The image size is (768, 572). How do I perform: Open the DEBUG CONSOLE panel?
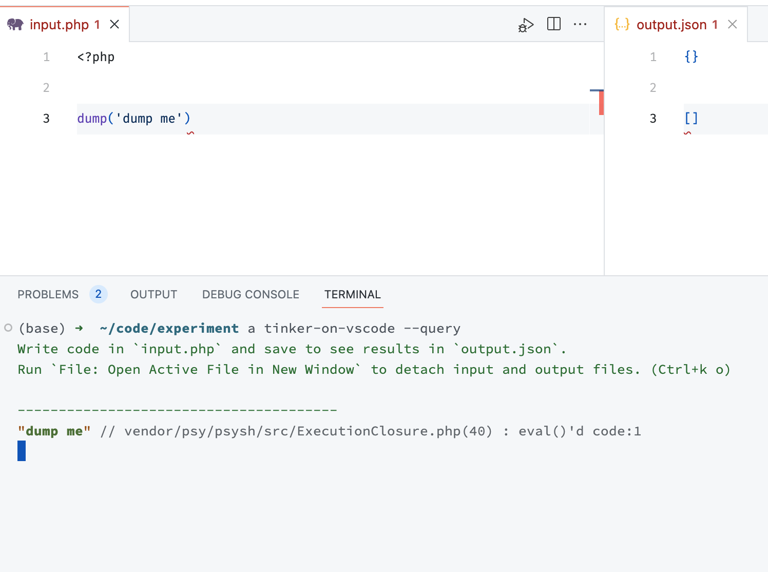tap(251, 294)
